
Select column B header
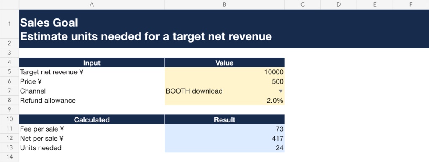pyautogui.click(x=225, y=5)
